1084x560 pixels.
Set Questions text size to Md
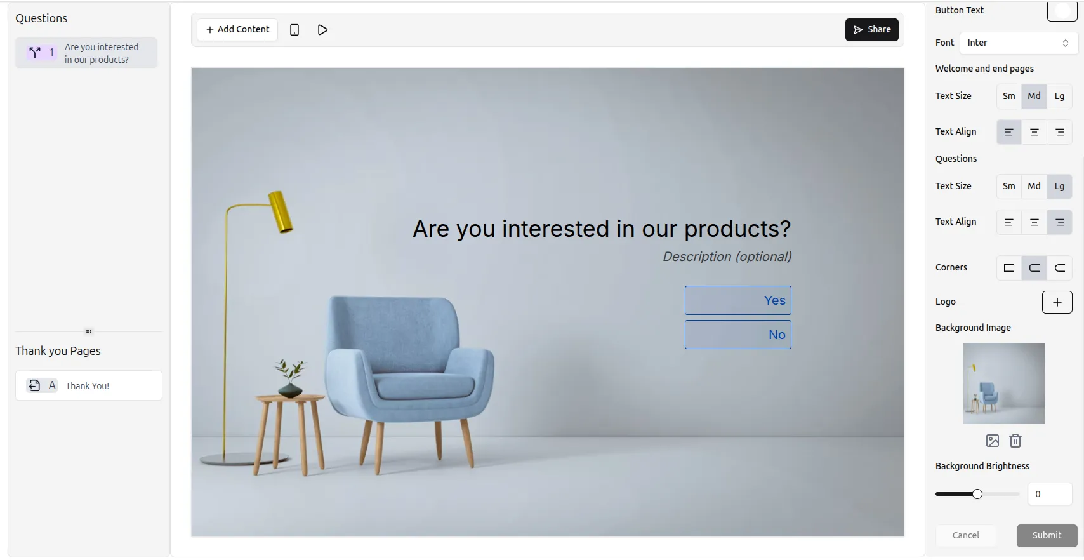(1034, 186)
